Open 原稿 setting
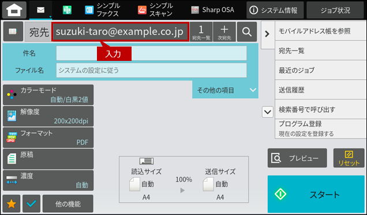367x215 pixels. point(48,159)
